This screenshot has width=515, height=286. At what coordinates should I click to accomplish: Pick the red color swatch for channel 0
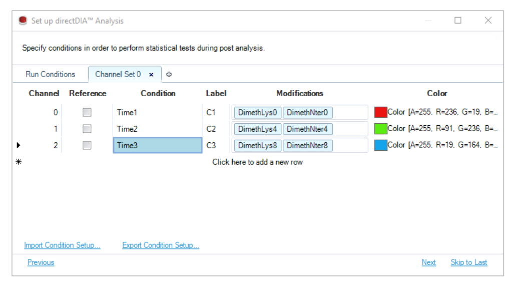tap(381, 112)
